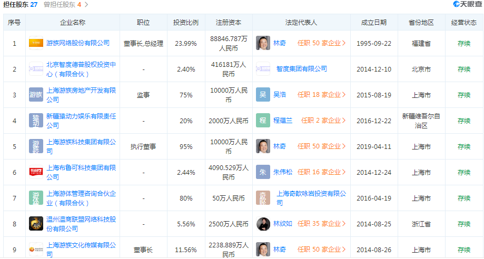Open the 智度集团有限公司 legal representative link
Screen dimensions: 484x259
pyautogui.click(x=301, y=69)
